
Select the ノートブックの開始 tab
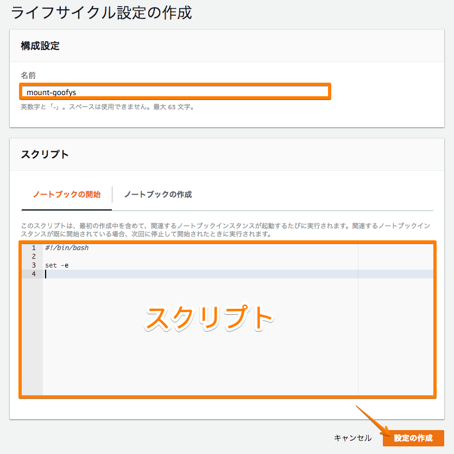66,193
